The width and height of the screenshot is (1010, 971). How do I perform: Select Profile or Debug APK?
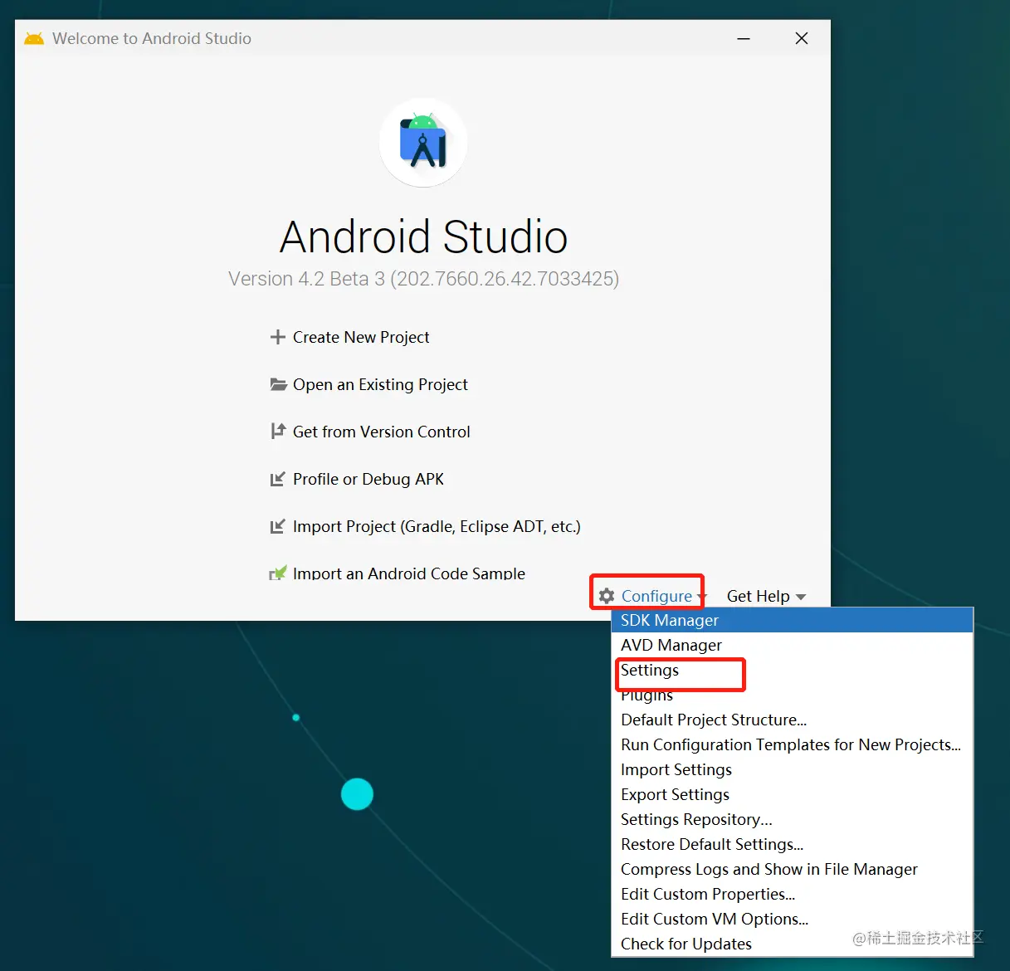point(368,479)
